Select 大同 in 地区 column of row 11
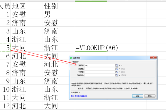 [27, 97]
